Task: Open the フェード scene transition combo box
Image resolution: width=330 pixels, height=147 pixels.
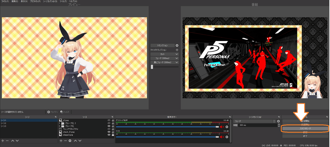Action: 255,121
